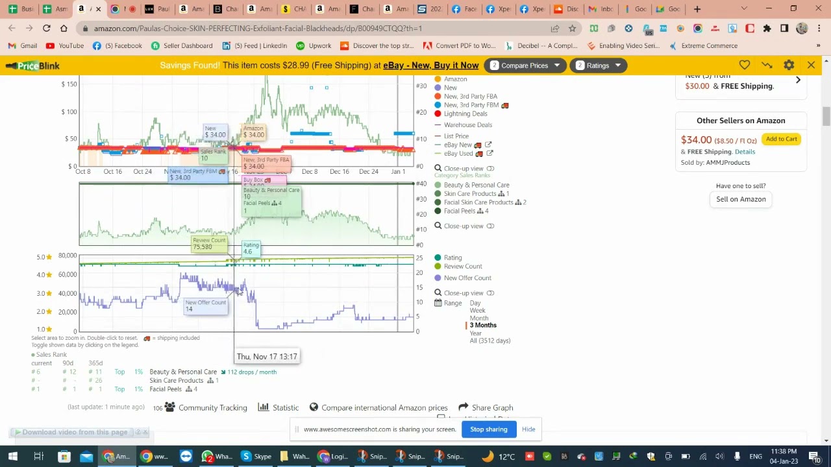Hide the screen sharing notification

[x=528, y=429]
